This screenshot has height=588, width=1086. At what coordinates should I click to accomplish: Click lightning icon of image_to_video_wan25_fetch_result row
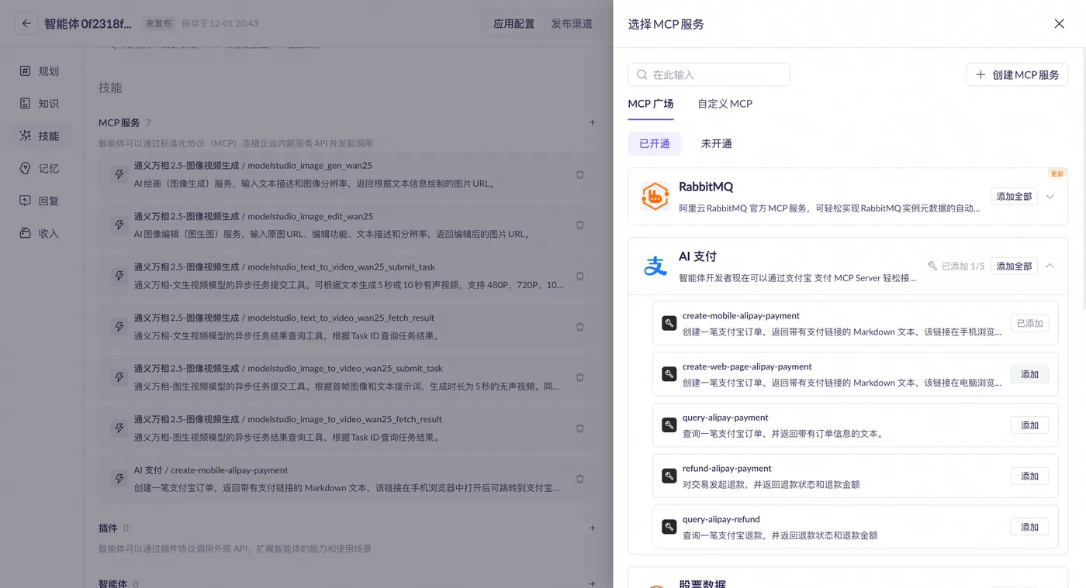tap(119, 428)
